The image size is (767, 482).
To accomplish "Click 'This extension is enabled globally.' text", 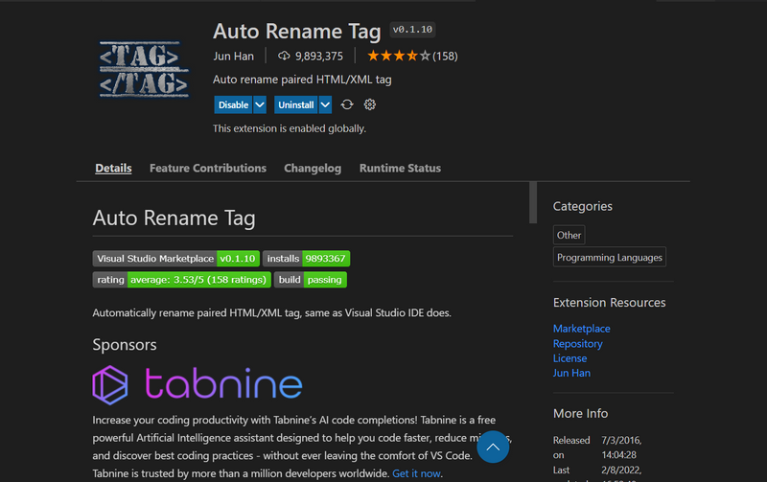I will point(290,128).
